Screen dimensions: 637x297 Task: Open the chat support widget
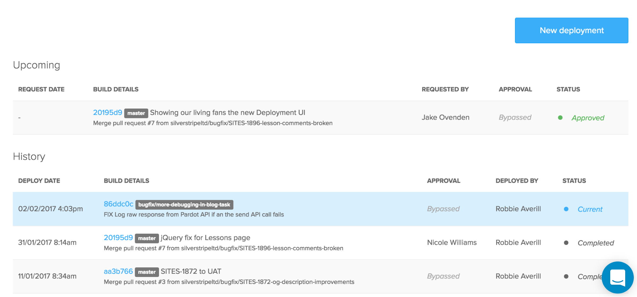[617, 277]
